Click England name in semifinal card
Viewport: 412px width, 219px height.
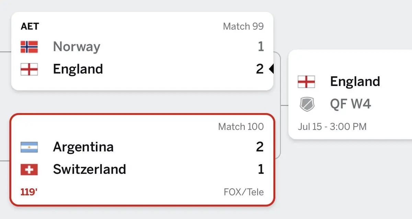point(355,82)
